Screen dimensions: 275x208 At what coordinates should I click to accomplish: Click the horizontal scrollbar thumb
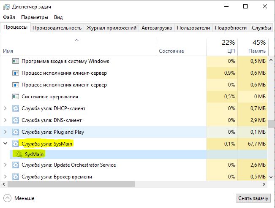[x=71, y=184]
